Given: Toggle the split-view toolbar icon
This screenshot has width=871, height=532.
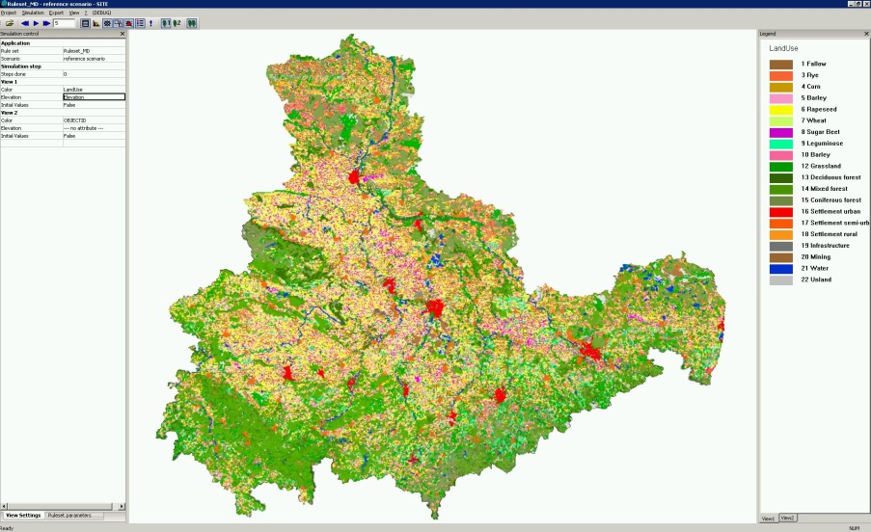Looking at the screenshot, I should 118,23.
